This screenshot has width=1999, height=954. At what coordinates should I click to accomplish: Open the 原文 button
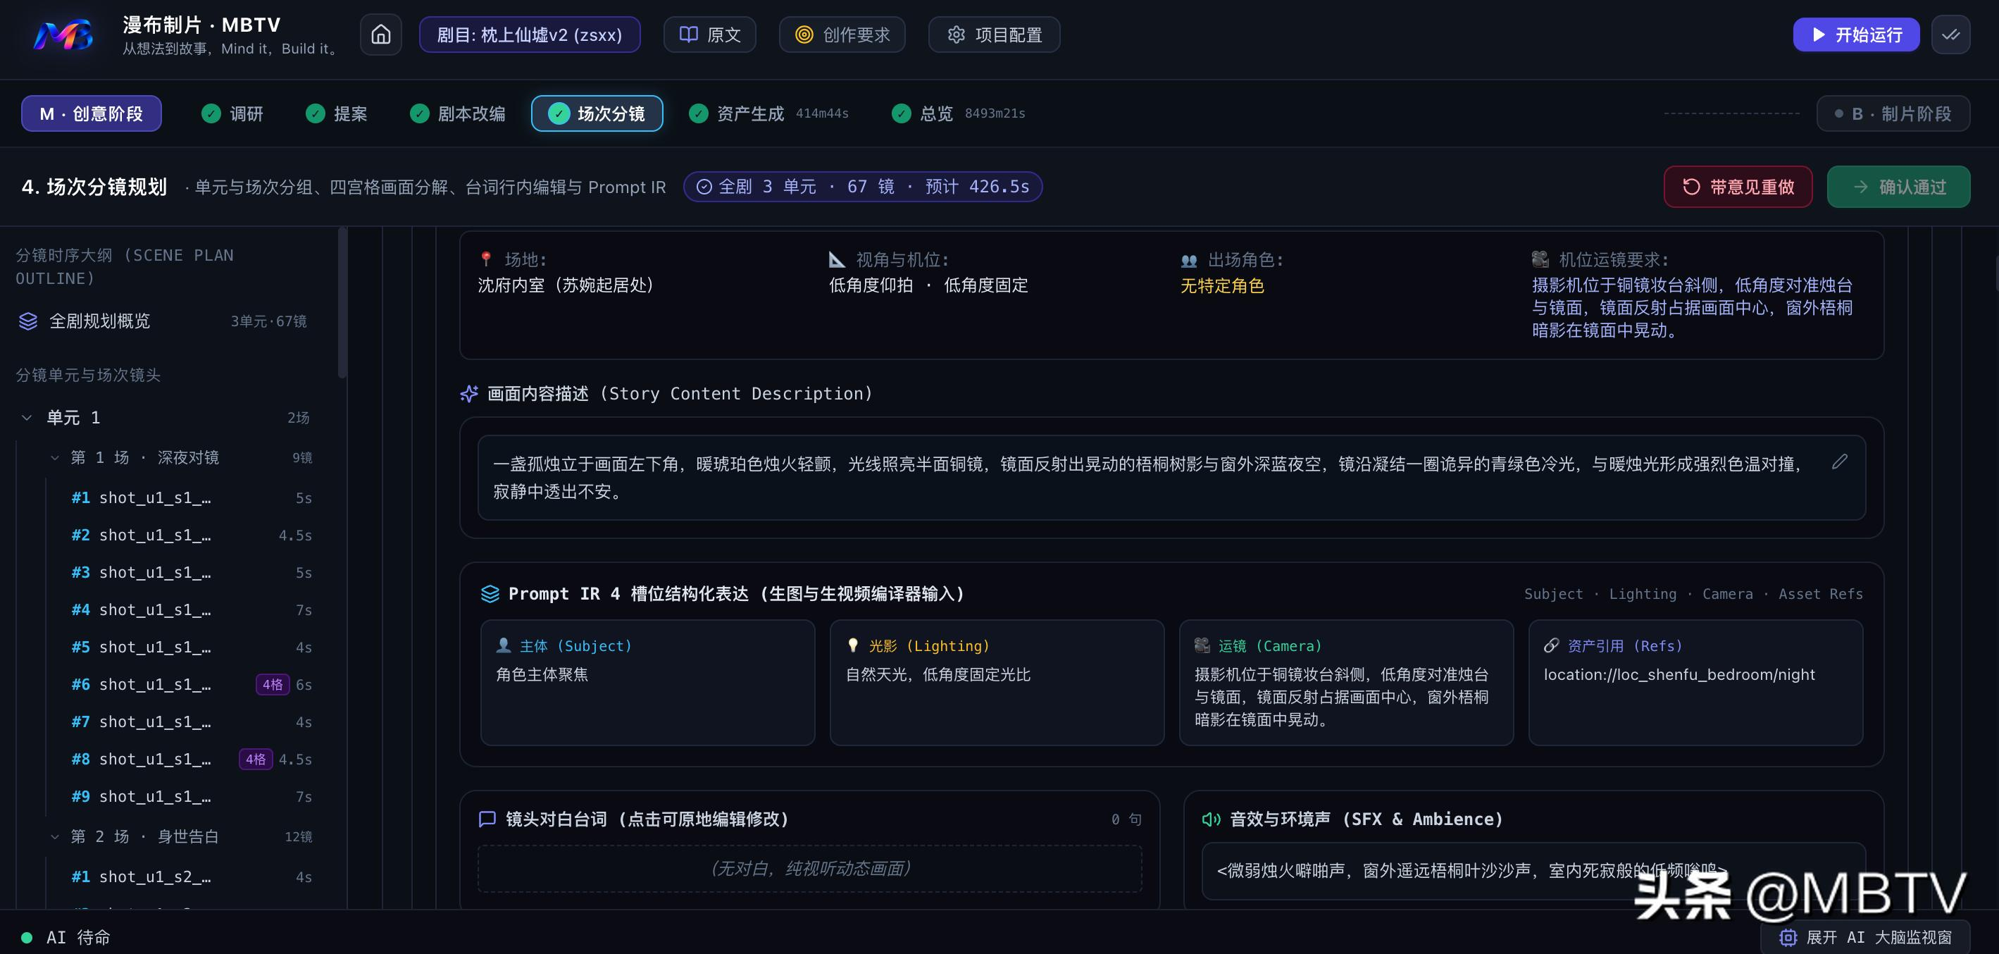tap(709, 34)
